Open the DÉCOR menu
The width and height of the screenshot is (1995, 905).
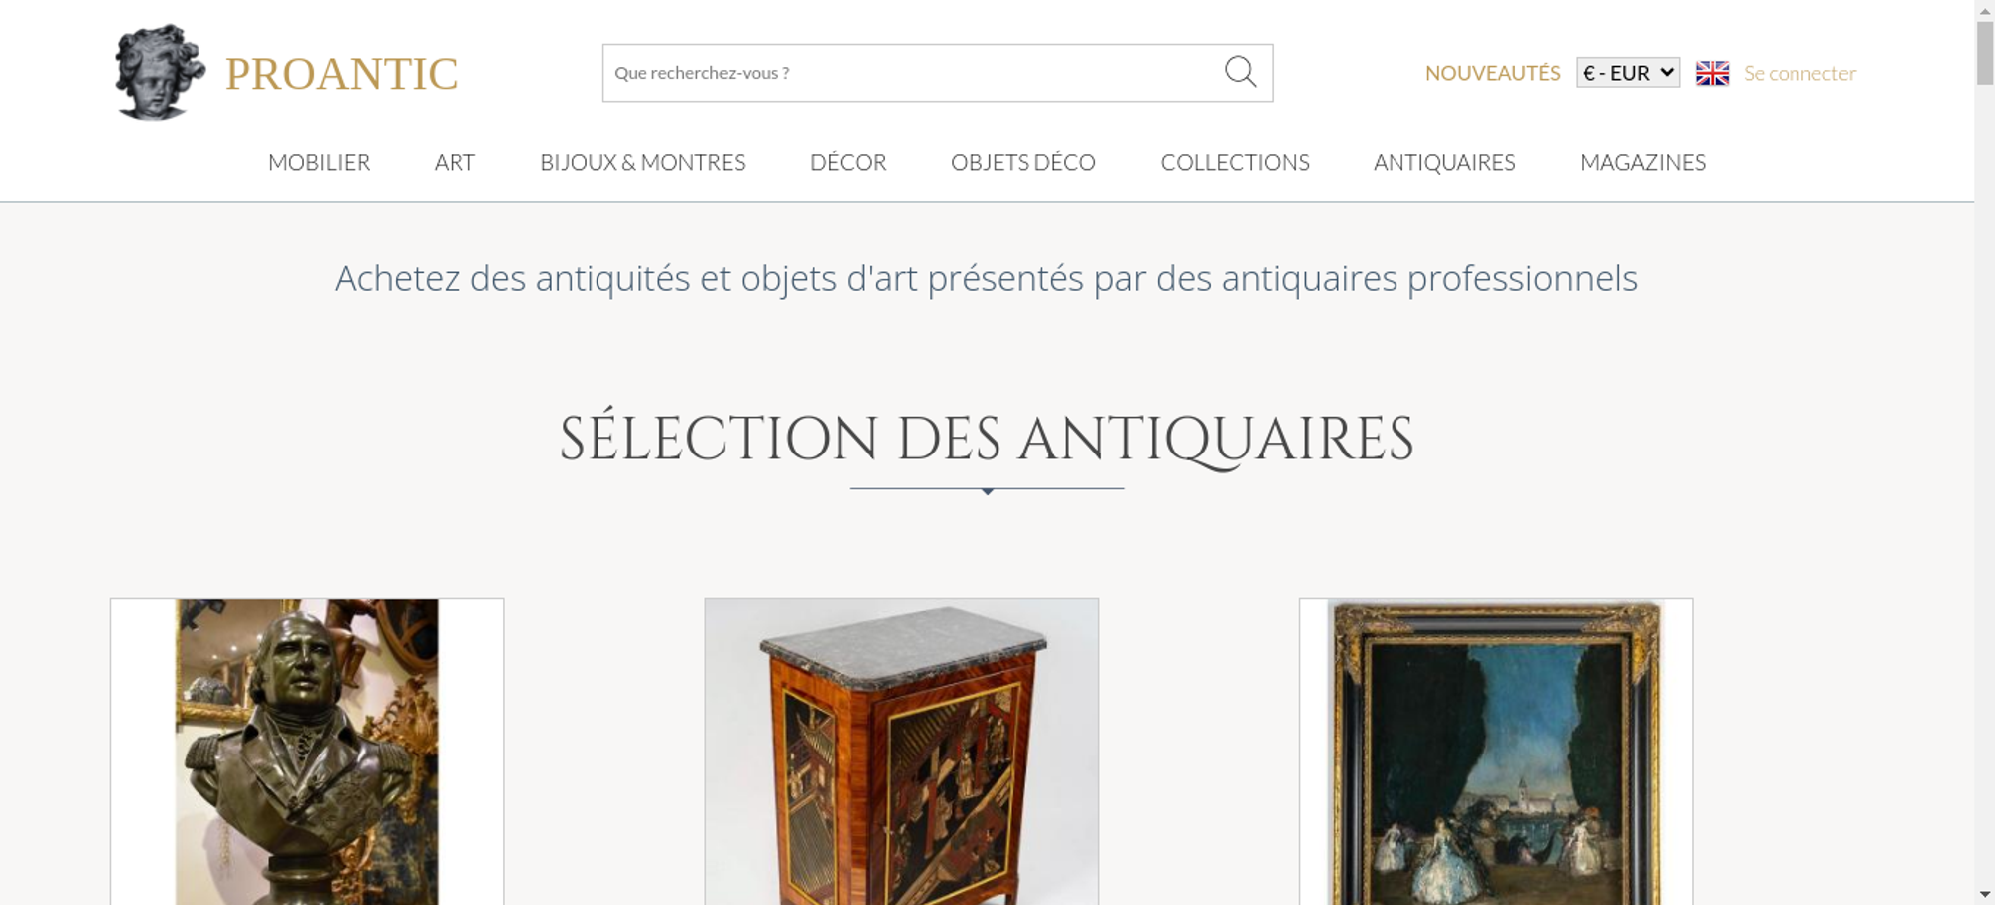coord(848,162)
